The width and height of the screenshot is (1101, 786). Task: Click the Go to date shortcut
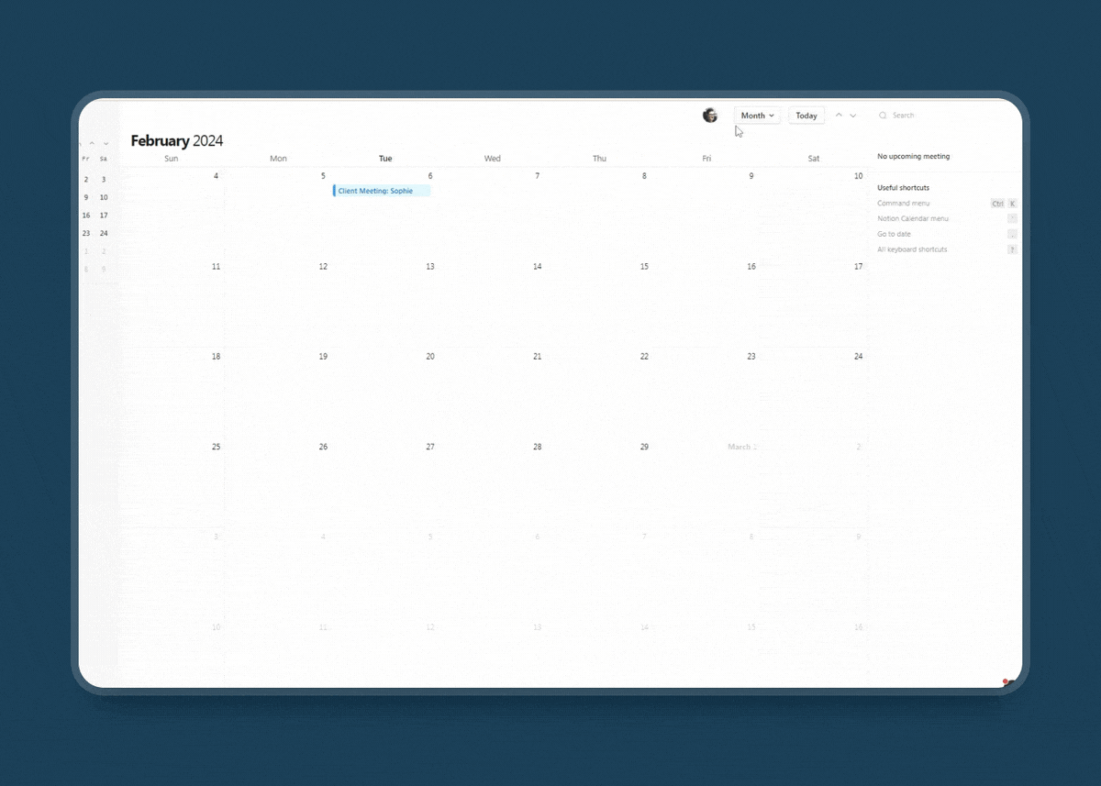click(x=894, y=234)
